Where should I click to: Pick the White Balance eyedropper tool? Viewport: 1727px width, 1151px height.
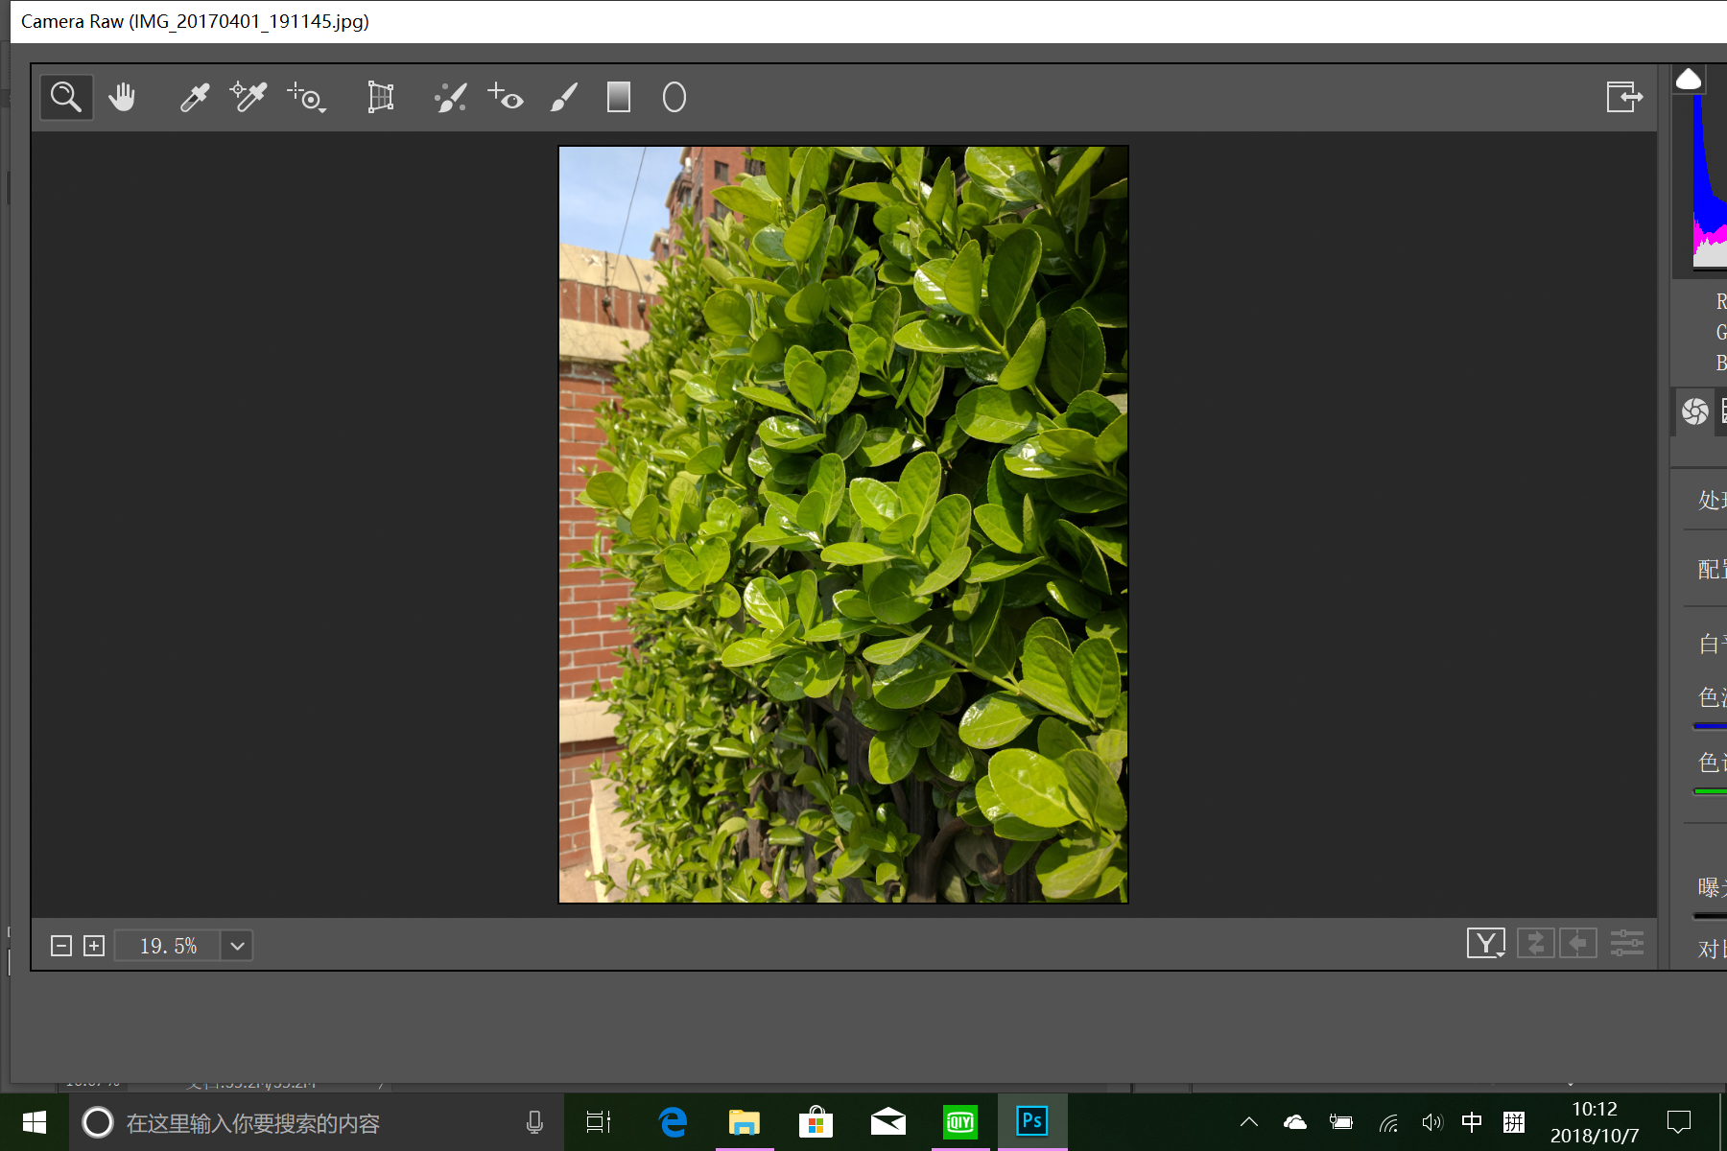click(194, 97)
